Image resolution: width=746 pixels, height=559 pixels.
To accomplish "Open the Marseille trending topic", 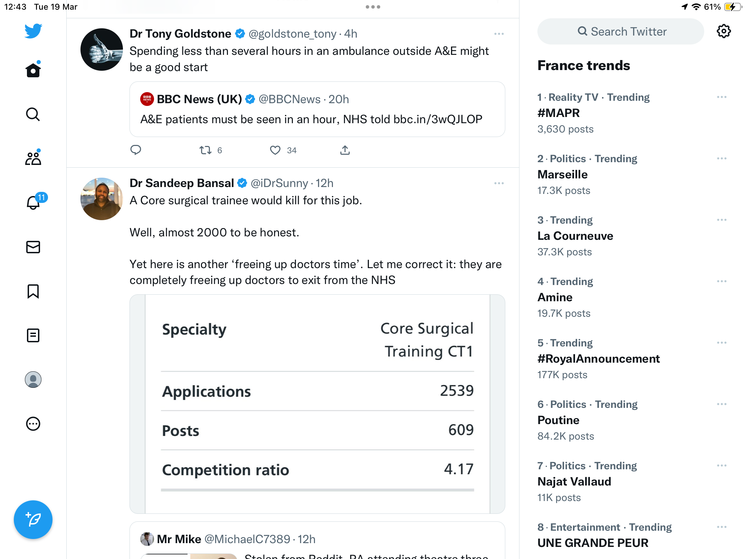I will [563, 174].
